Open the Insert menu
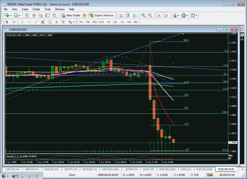Viewport: 247px width, 179px height. [25, 9]
